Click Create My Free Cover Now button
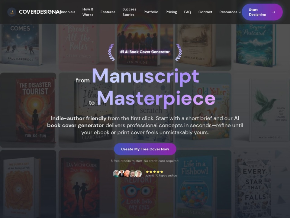290x218 pixels. 145,149
